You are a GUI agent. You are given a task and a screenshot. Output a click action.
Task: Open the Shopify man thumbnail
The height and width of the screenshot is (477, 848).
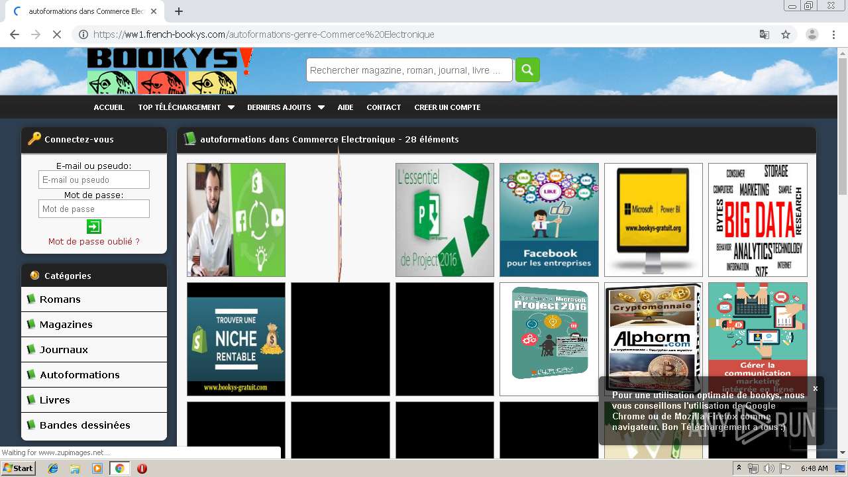[236, 220]
